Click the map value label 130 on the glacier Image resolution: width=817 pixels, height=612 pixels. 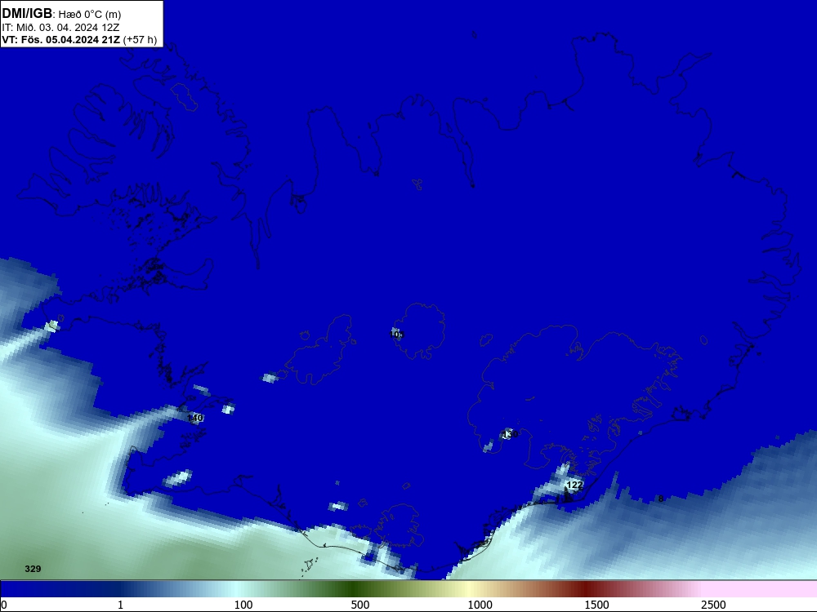tap(509, 433)
